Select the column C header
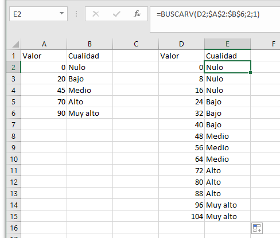Viewport: 280px width, 238px height. (136, 44)
